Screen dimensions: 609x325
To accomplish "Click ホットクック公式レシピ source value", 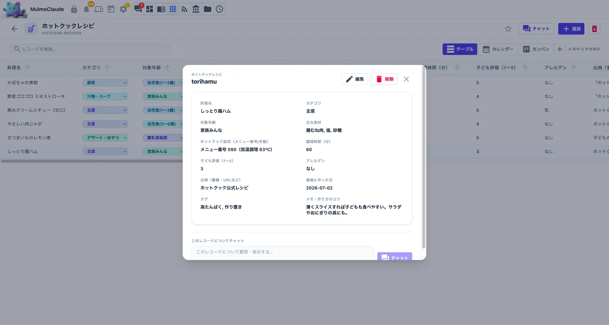I will pyautogui.click(x=224, y=188).
